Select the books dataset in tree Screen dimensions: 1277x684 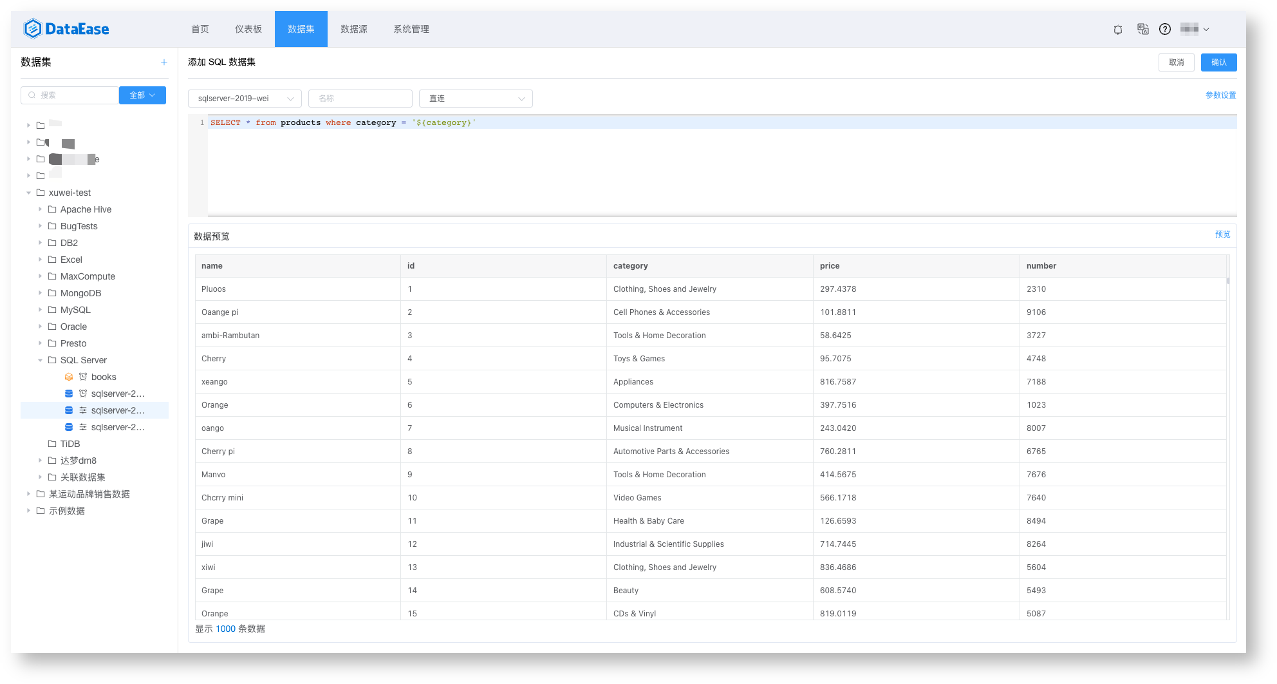pos(104,377)
